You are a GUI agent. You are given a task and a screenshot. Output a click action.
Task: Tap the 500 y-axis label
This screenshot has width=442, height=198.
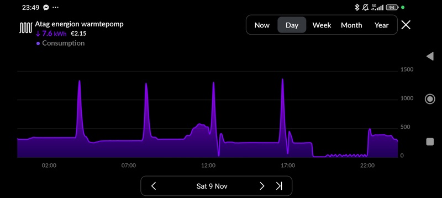coord(405,128)
